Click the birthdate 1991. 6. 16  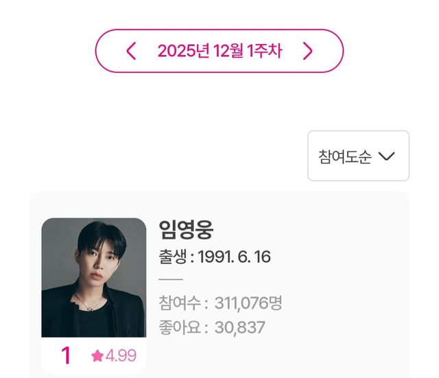coord(235,257)
